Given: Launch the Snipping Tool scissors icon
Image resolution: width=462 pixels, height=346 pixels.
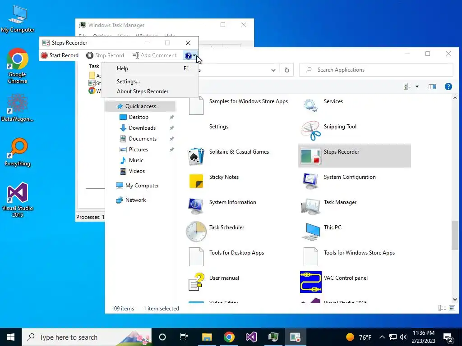Looking at the screenshot, I should point(310,130).
